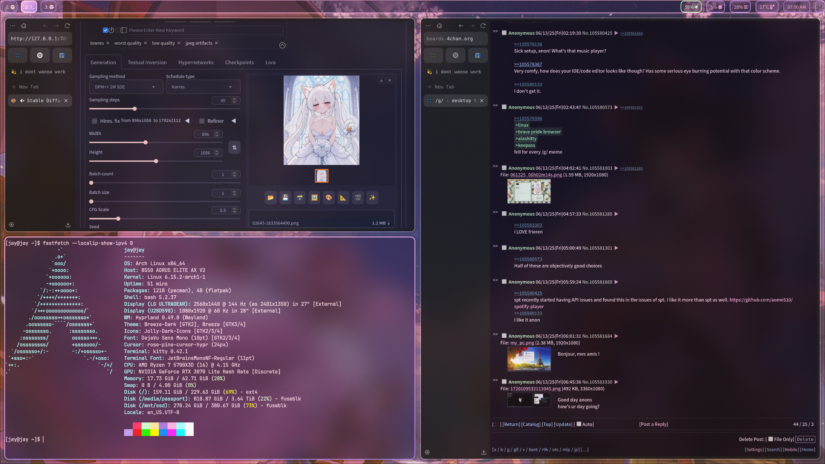Collapse negative prompt keywords panel arrow
This screenshot has width=825, height=464.
(282, 45)
